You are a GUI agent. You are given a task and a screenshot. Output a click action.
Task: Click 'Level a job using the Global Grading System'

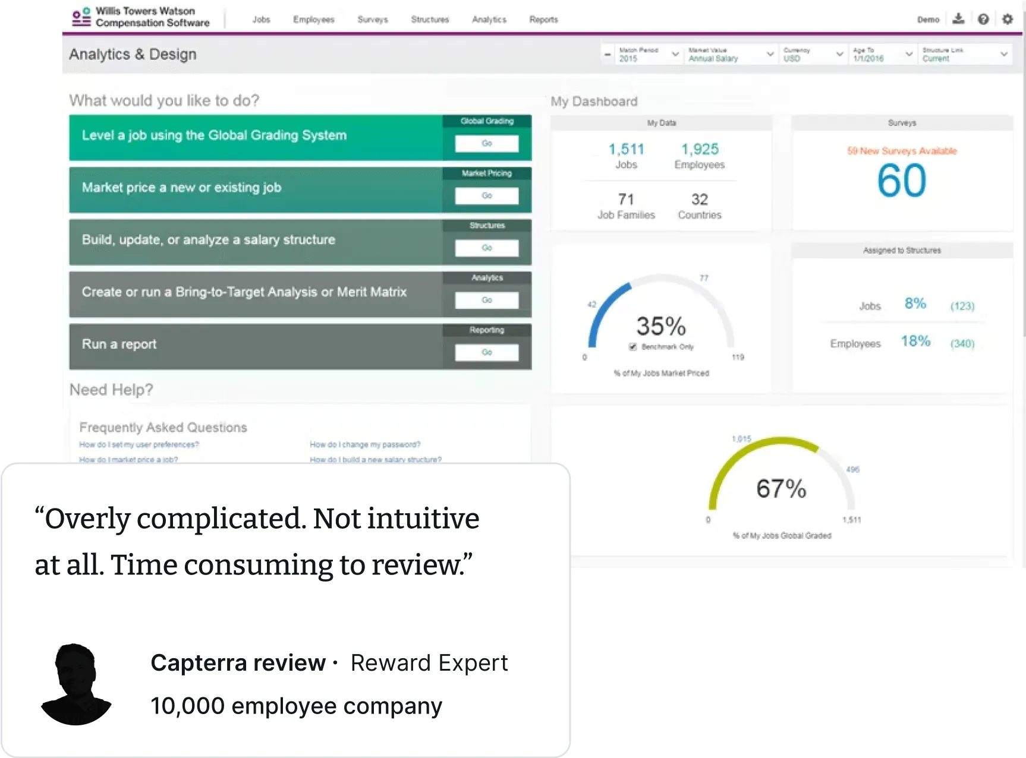click(x=214, y=135)
